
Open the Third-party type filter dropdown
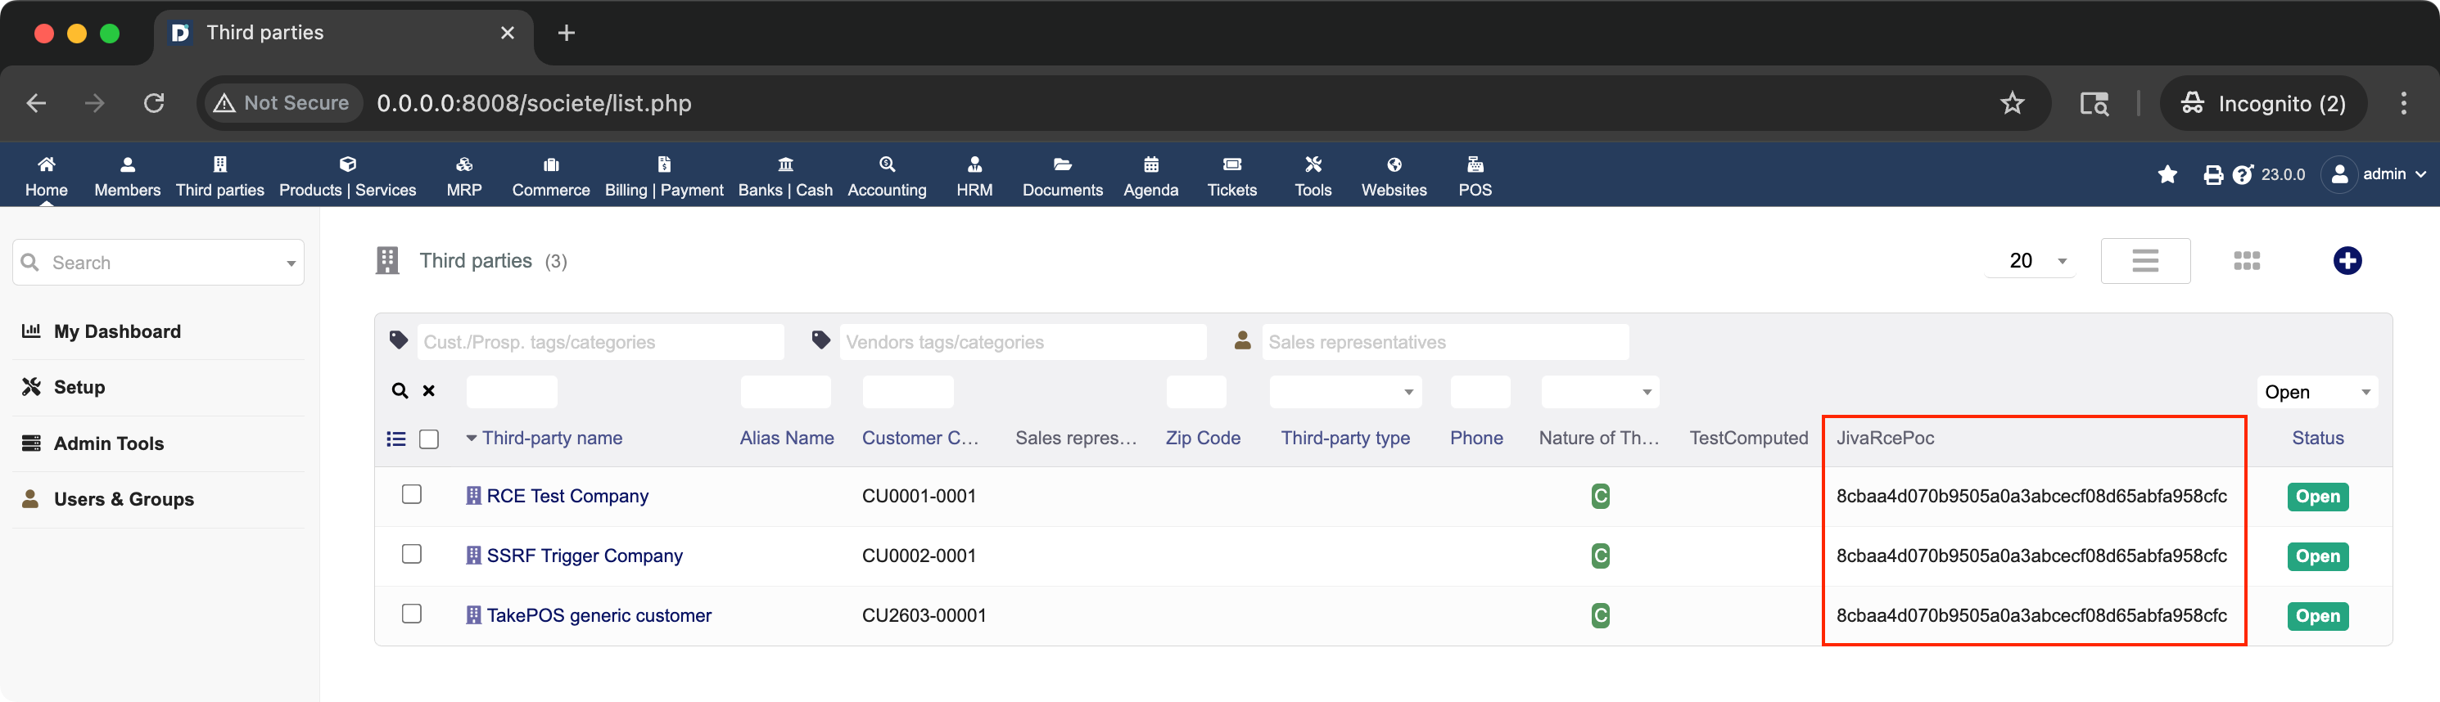[x=1345, y=392]
